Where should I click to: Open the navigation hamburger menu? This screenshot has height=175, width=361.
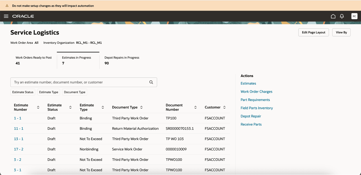click(6, 16)
